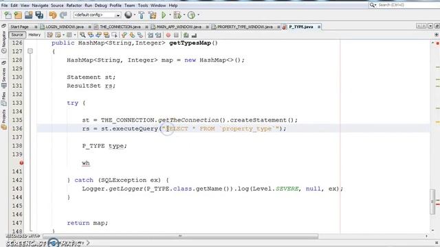This screenshot has height=247, width=440.
Task: Collapse the code fold at line 127
Action: [x=30, y=51]
